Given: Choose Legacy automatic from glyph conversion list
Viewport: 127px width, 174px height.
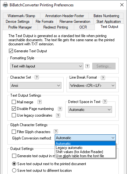Looking at the screenshot, I should [x=85, y=148].
